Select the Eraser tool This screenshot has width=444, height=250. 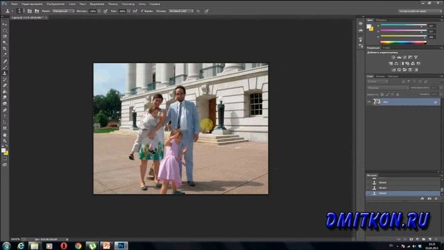coord(5,85)
